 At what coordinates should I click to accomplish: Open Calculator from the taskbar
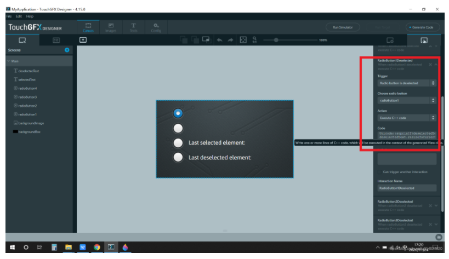coord(54,248)
